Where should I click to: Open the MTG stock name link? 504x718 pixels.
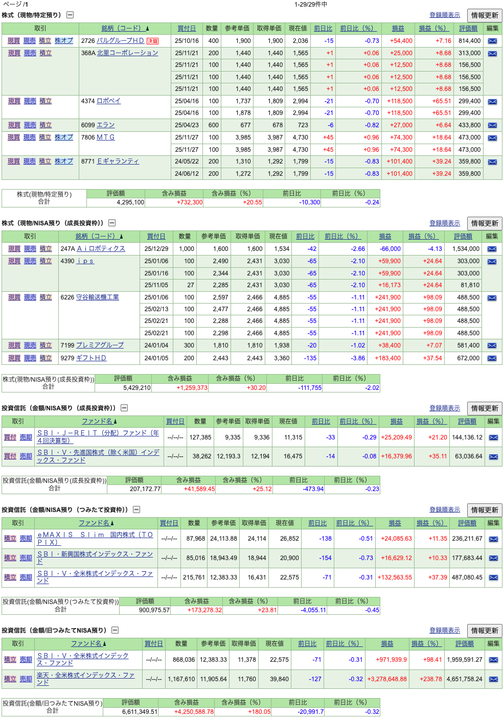point(105,137)
